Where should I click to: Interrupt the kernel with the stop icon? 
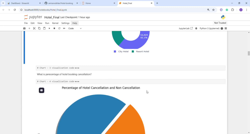[x=54, y=28]
